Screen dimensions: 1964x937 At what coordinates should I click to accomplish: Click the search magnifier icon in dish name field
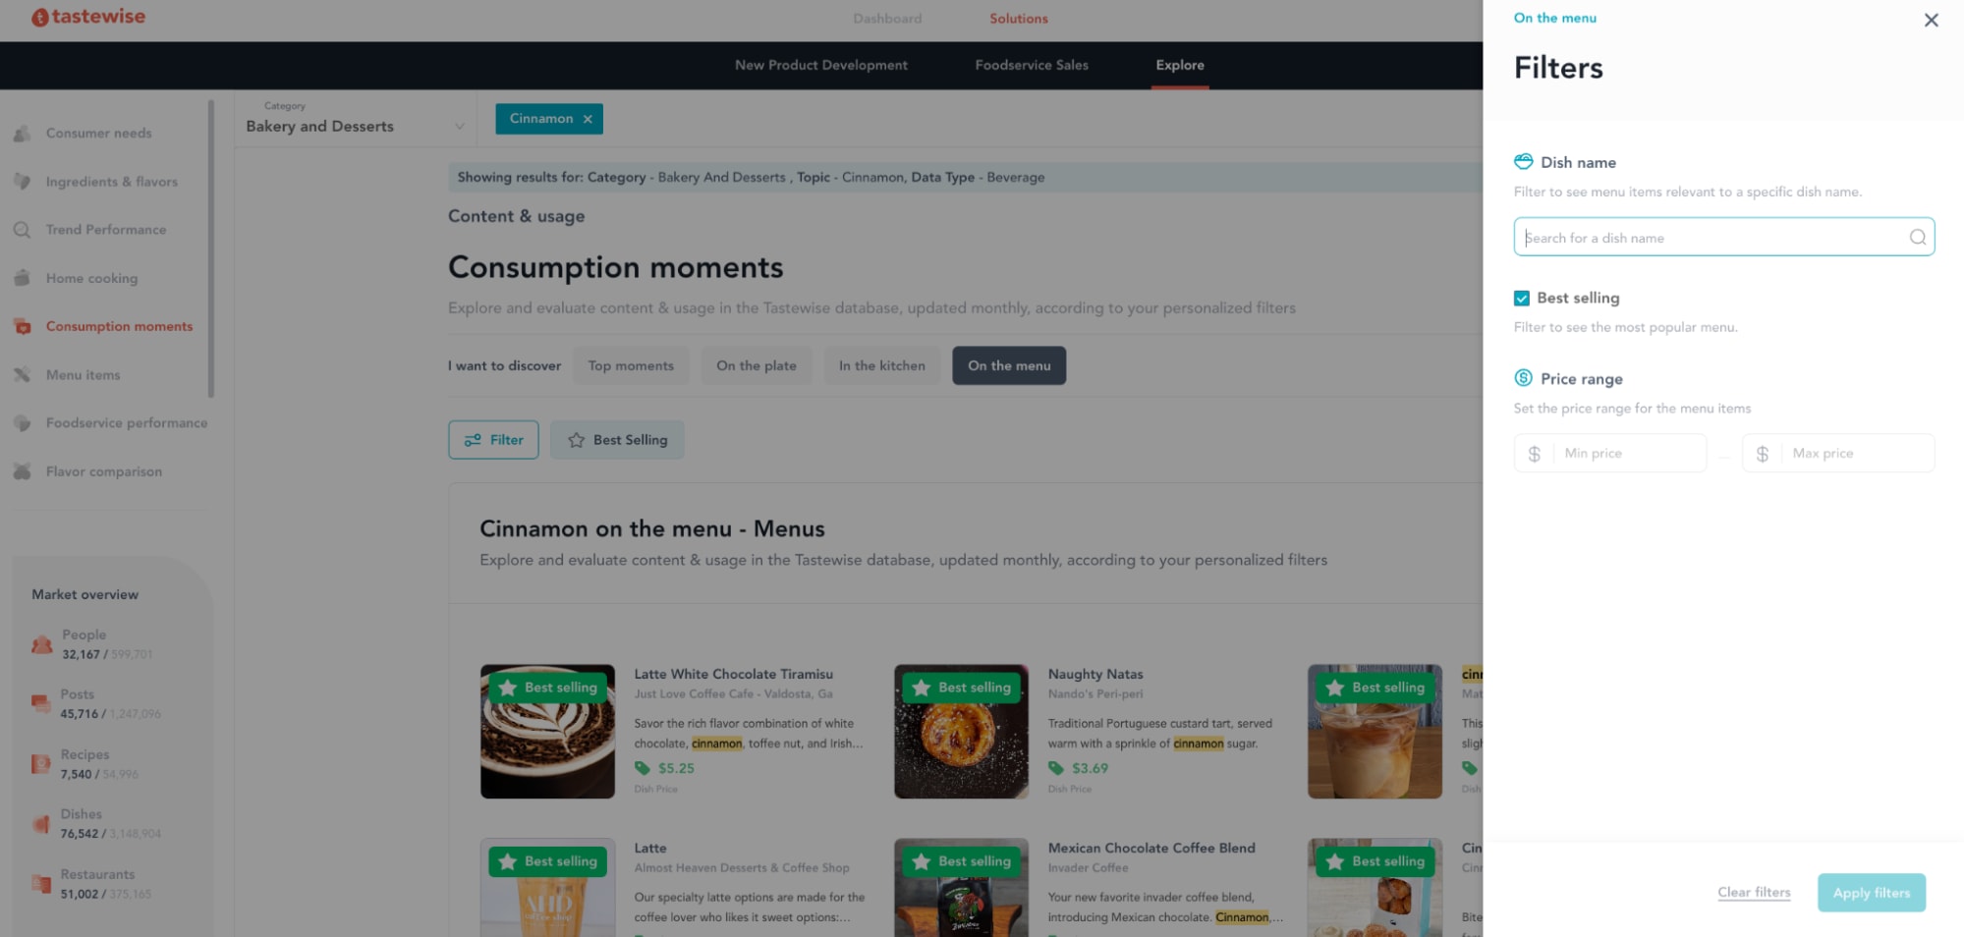pyautogui.click(x=1917, y=237)
